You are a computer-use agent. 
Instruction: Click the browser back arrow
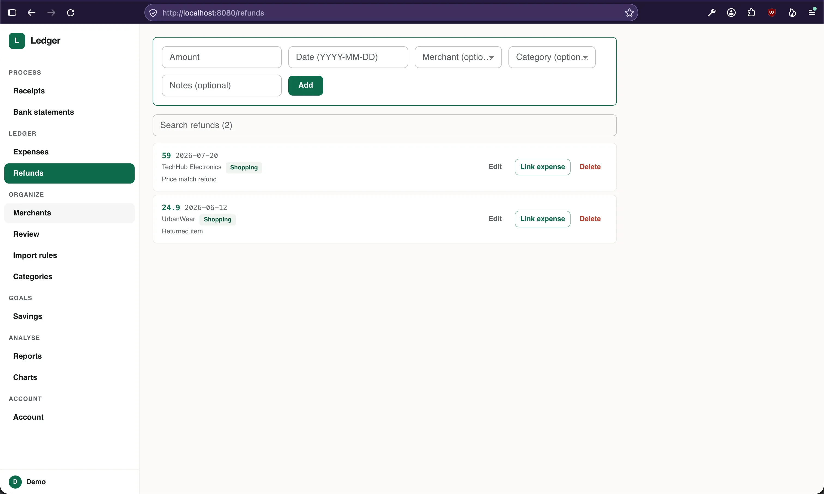pyautogui.click(x=31, y=13)
